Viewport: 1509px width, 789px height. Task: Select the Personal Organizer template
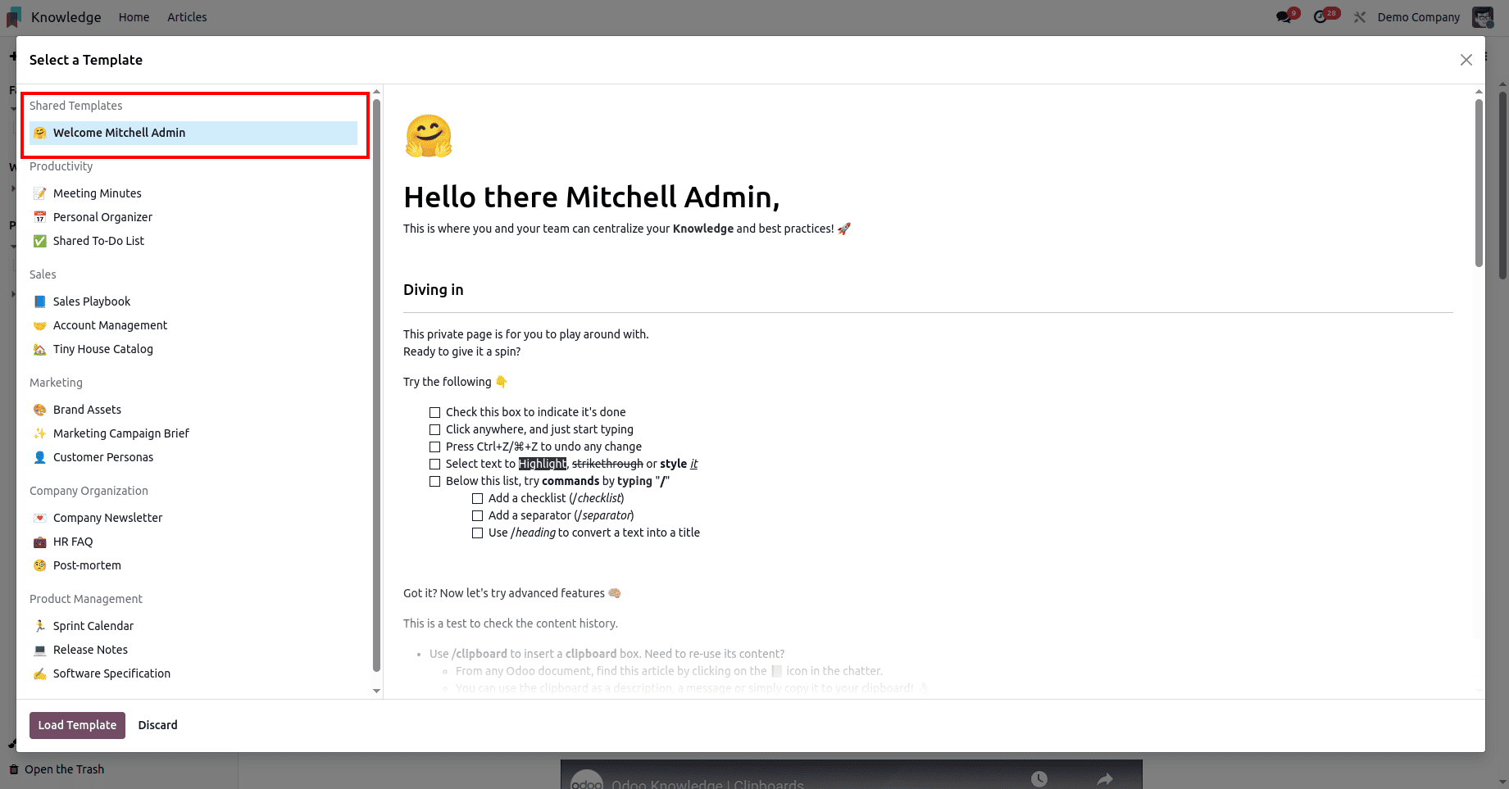point(193,217)
